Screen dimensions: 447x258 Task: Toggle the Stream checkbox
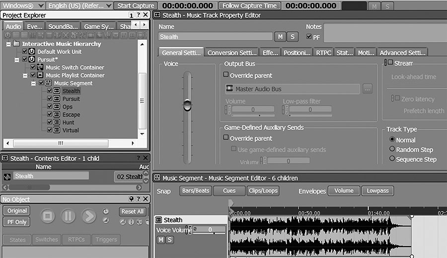(x=390, y=63)
